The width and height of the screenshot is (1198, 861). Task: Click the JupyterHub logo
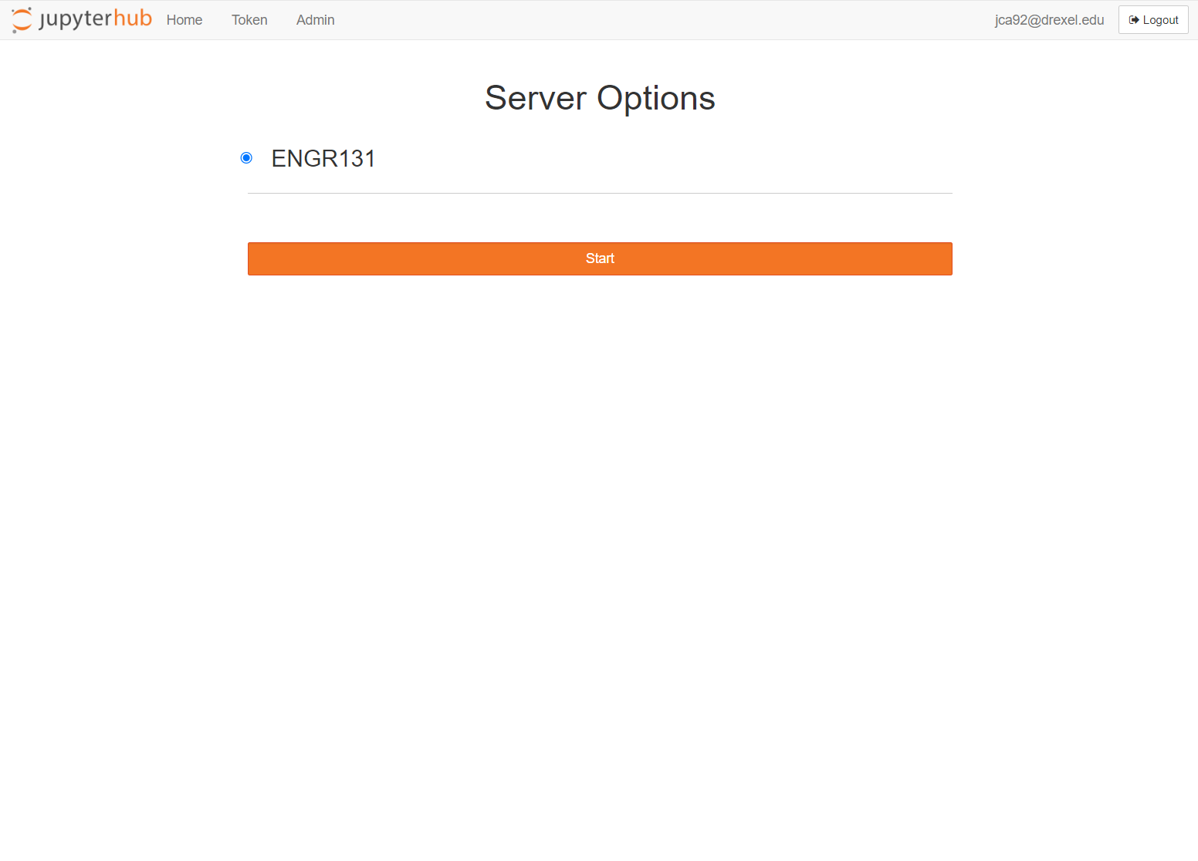[x=82, y=19]
